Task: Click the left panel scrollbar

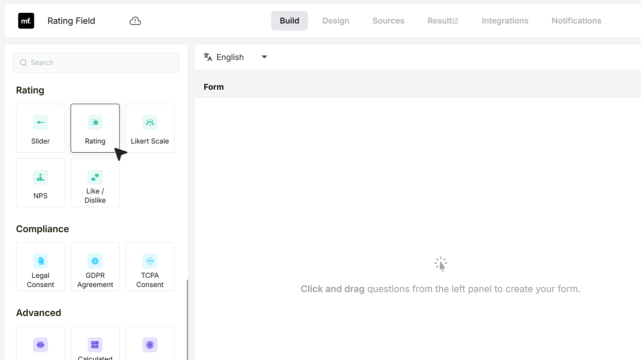Action: click(187, 319)
